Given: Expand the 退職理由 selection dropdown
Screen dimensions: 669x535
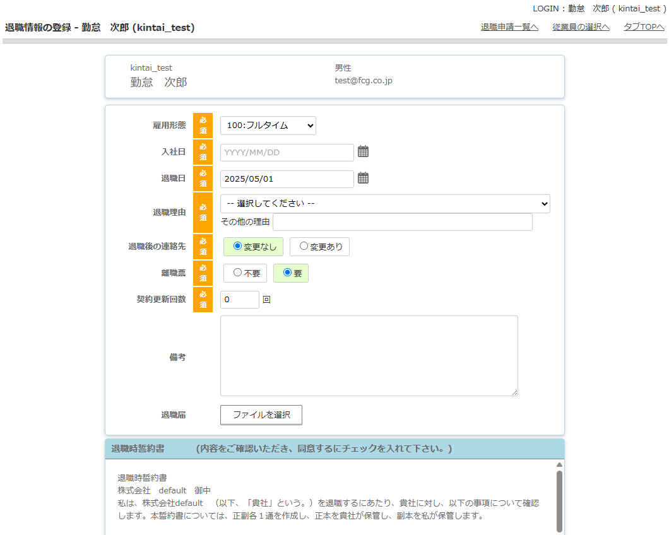Looking at the screenshot, I should click(x=385, y=204).
